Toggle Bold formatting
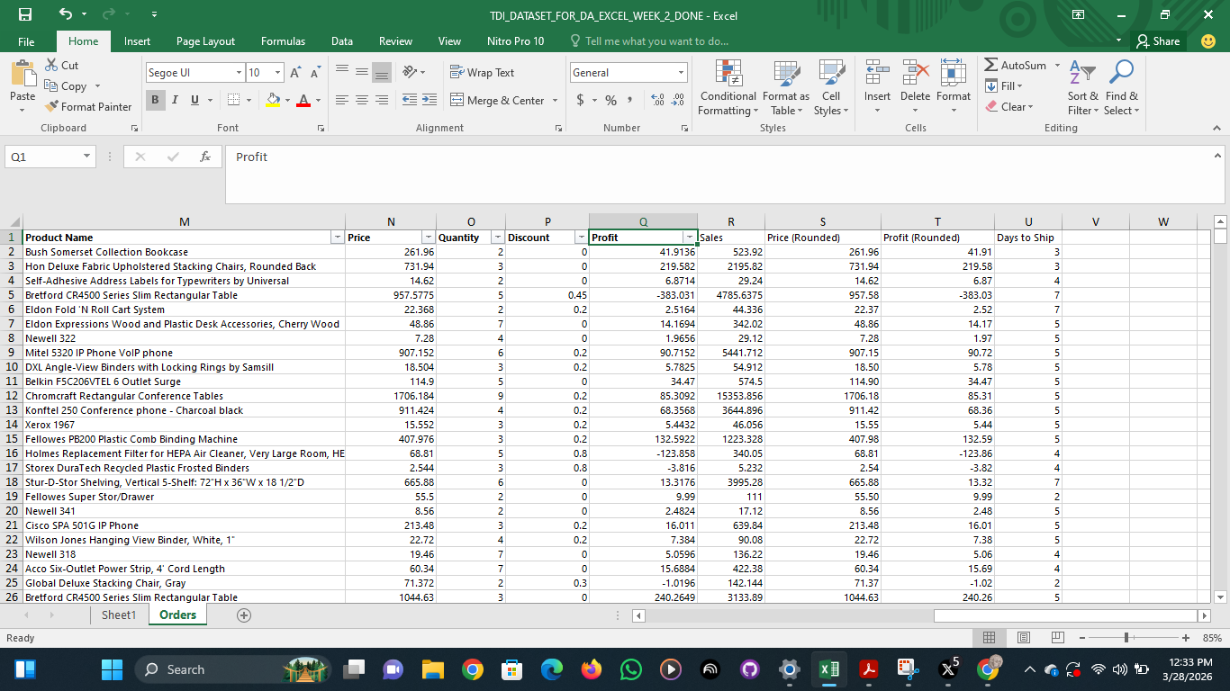Viewport: 1230px width, 691px height. [157, 101]
